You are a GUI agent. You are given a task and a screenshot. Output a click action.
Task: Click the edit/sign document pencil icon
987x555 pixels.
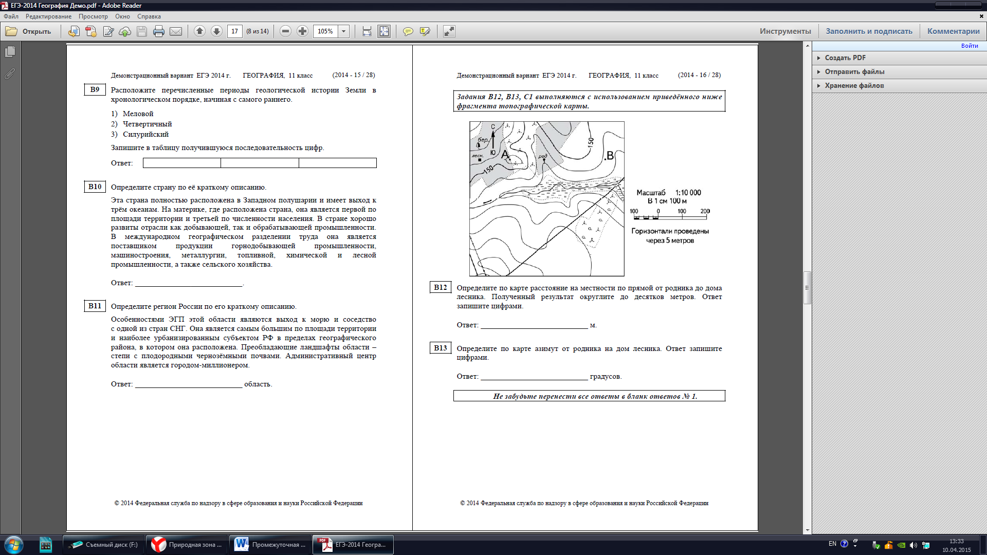tap(108, 31)
